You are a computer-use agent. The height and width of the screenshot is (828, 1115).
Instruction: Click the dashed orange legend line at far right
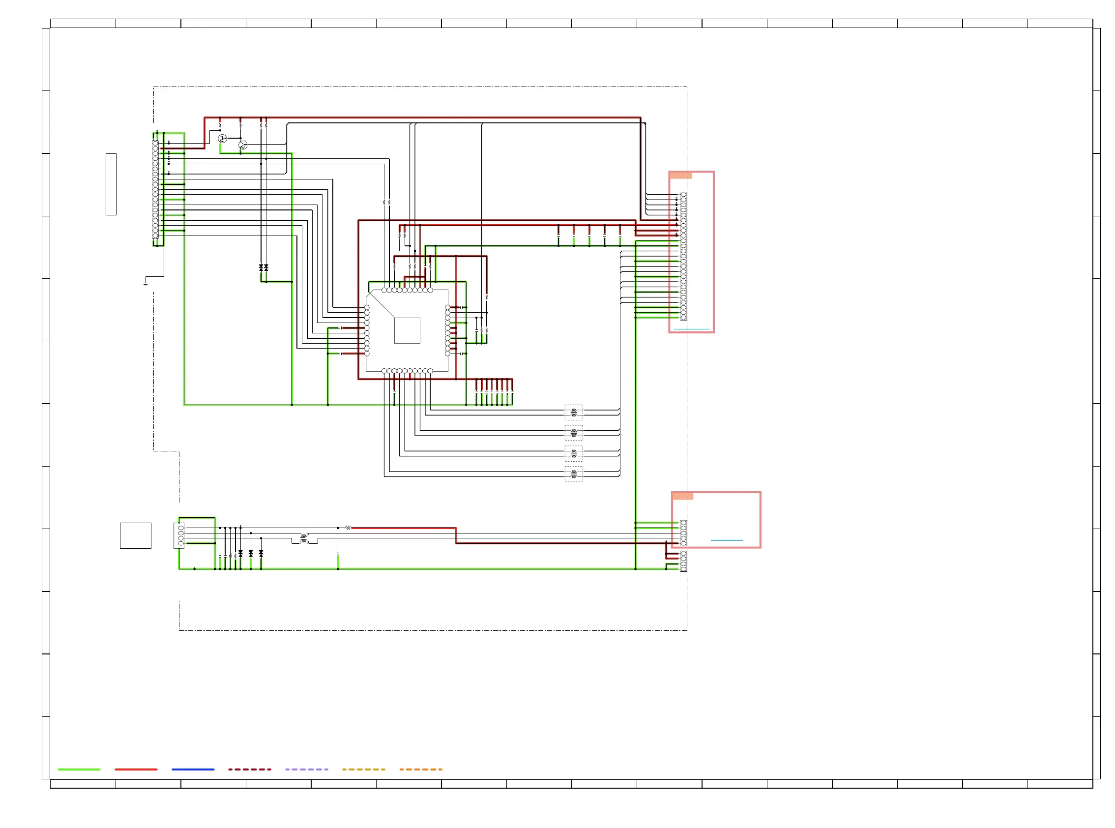420,769
